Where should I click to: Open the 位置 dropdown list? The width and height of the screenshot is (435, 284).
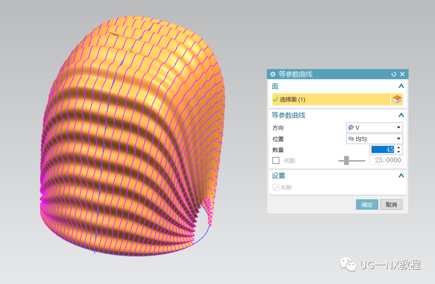(399, 138)
